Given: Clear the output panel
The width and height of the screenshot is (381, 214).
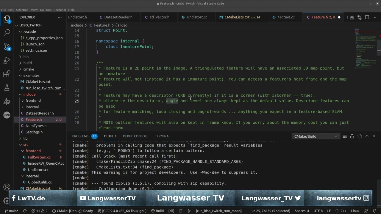Looking at the screenshot, I should click(x=344, y=136).
